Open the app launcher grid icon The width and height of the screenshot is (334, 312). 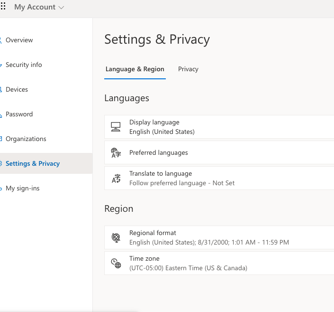click(3, 7)
